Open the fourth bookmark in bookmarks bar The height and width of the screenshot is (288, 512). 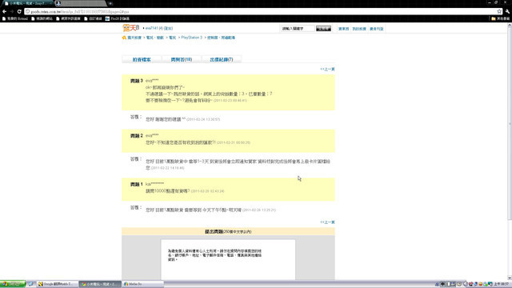pos(93,18)
